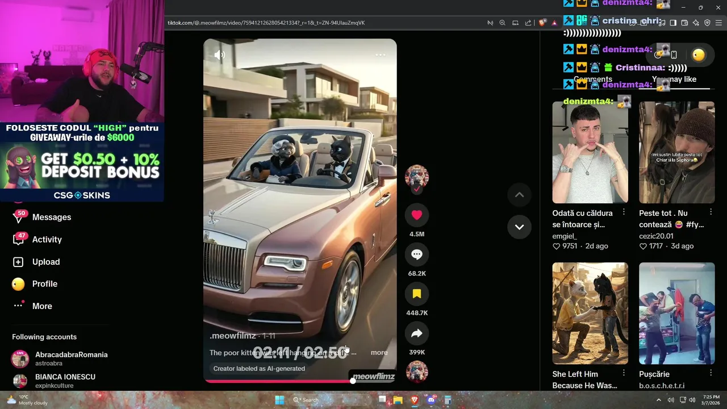Open the weather widget showing 10°C
Screen dimensions: 727x409
pyautogui.click(x=27, y=400)
